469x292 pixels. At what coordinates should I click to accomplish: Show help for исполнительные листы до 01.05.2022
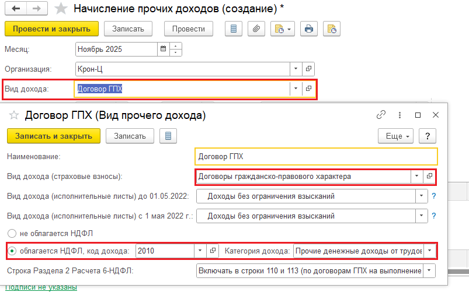click(434, 196)
